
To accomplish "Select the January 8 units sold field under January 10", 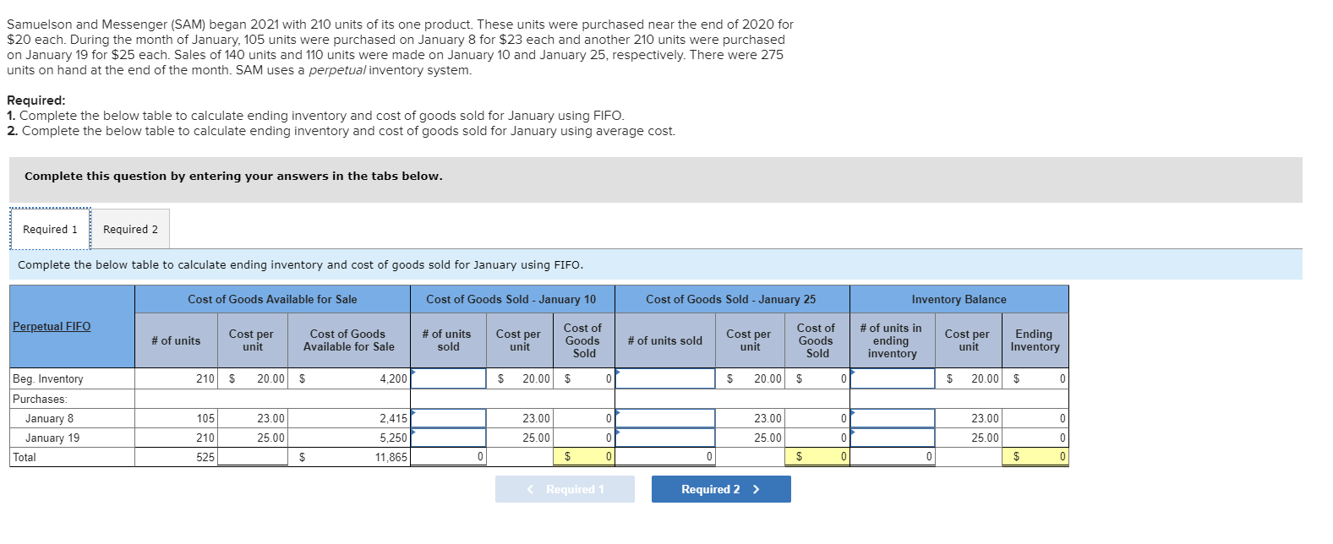I will tap(447, 417).
